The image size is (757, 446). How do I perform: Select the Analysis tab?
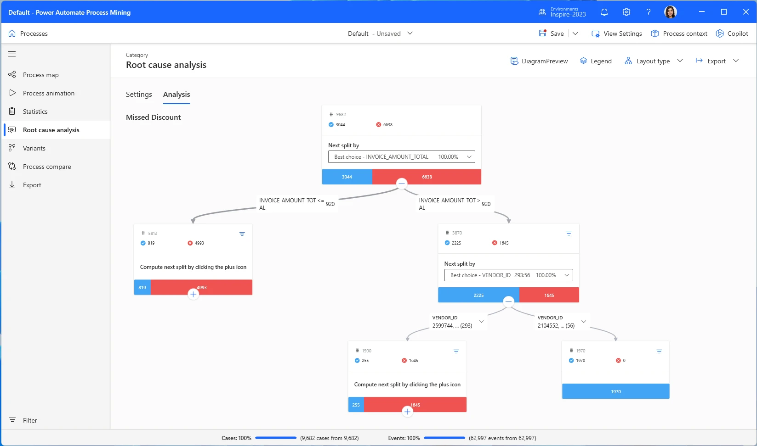coord(176,95)
